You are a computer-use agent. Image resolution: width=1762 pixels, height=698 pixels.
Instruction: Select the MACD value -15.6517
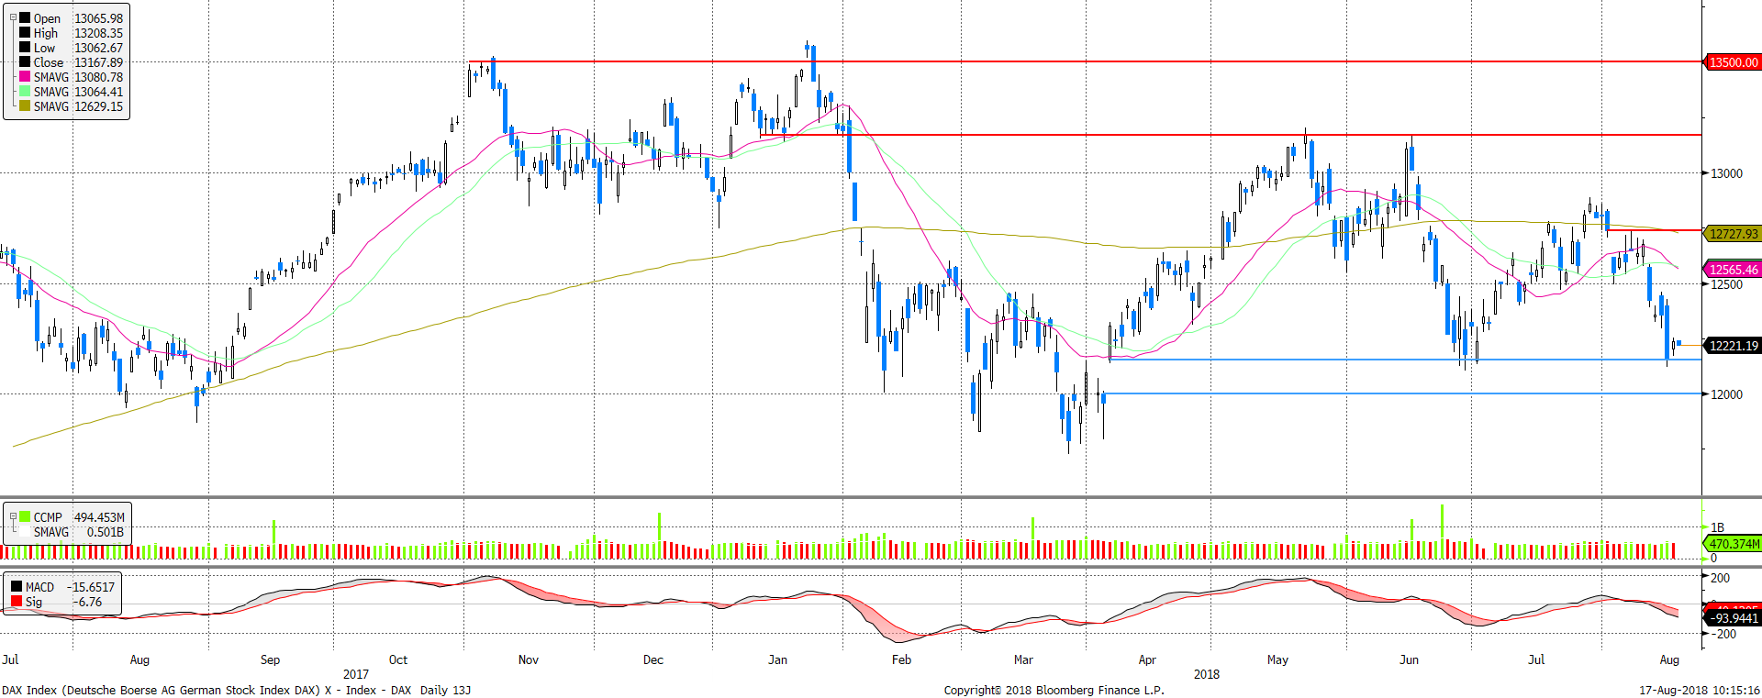click(x=91, y=587)
